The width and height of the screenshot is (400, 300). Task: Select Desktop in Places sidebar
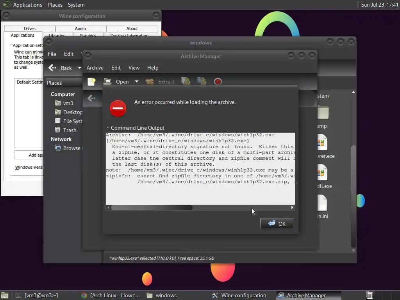68,112
